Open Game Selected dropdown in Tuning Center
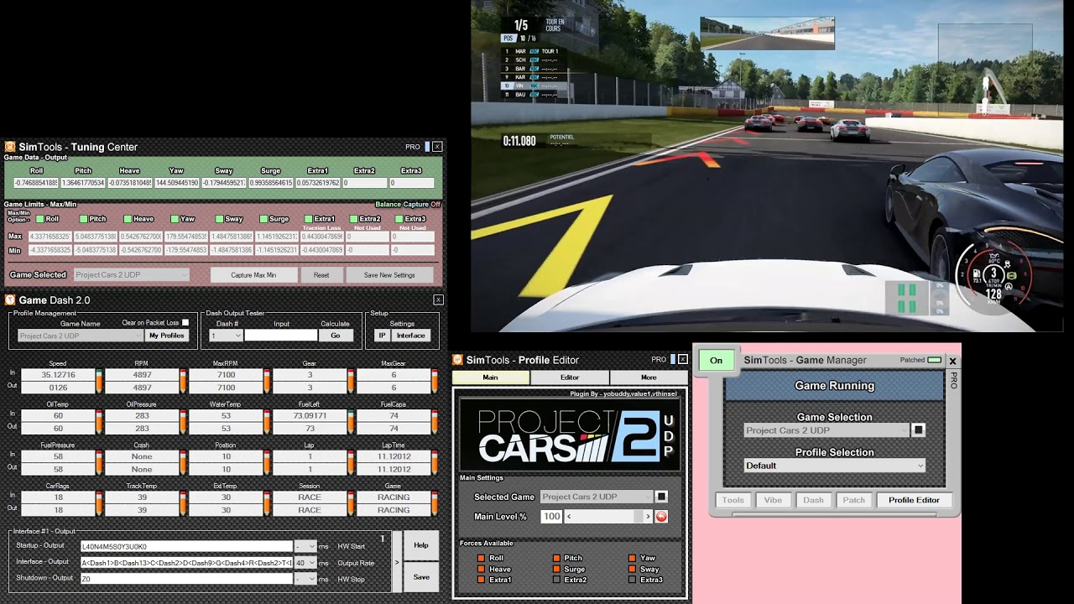 click(133, 275)
